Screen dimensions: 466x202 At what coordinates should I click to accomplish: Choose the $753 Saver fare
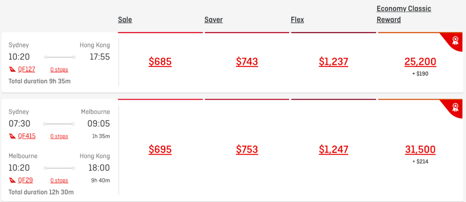pyautogui.click(x=247, y=149)
